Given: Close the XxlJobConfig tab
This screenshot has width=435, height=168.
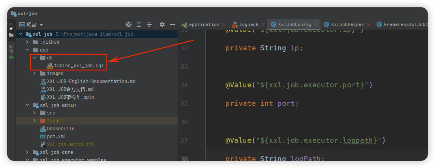Looking at the screenshot, I should coord(316,25).
